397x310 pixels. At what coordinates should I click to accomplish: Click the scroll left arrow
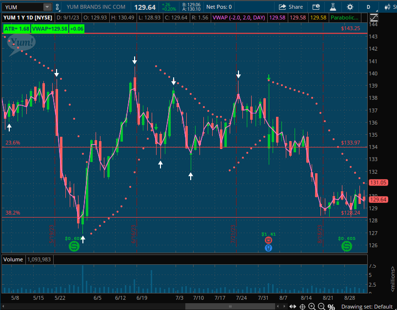pyautogui.click(x=278, y=307)
